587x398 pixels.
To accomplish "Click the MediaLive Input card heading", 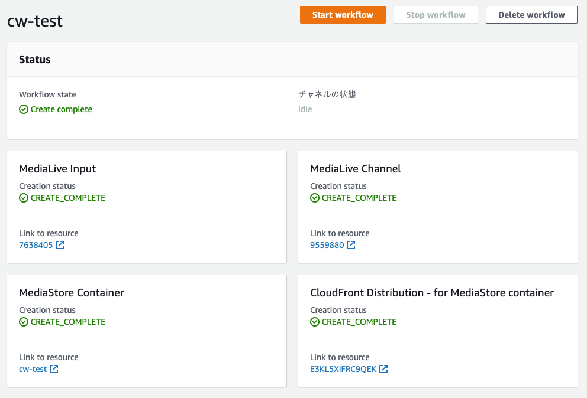I will [x=57, y=169].
